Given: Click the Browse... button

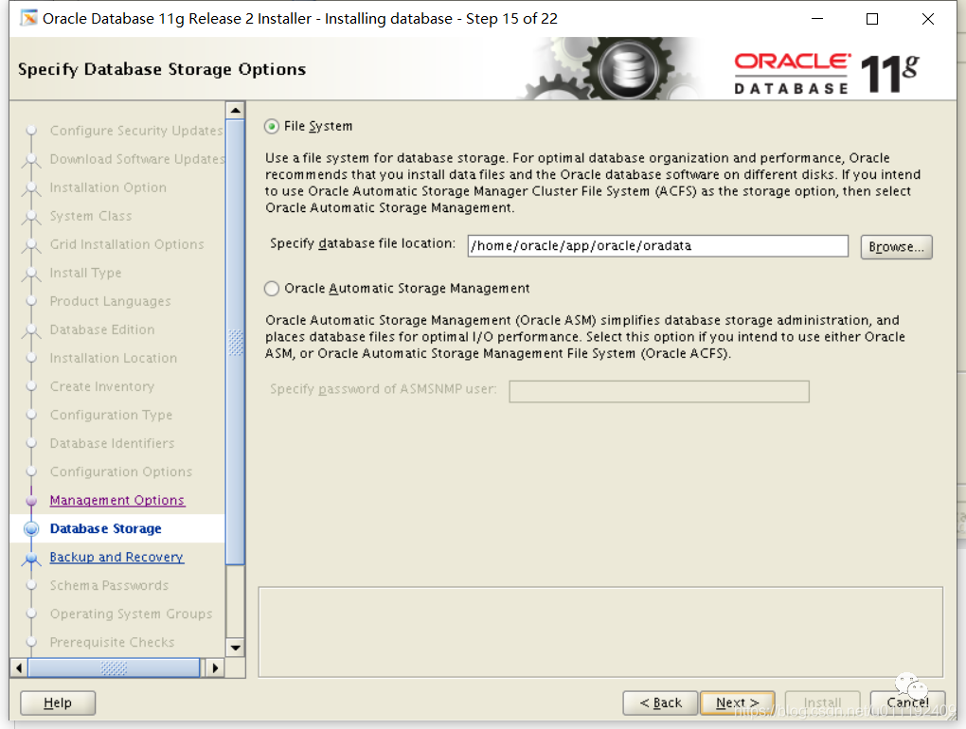Looking at the screenshot, I should coord(896,247).
